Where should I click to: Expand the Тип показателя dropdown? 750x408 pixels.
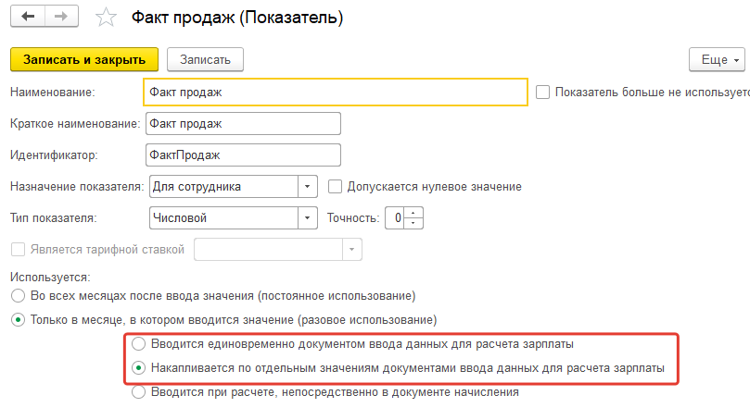308,218
